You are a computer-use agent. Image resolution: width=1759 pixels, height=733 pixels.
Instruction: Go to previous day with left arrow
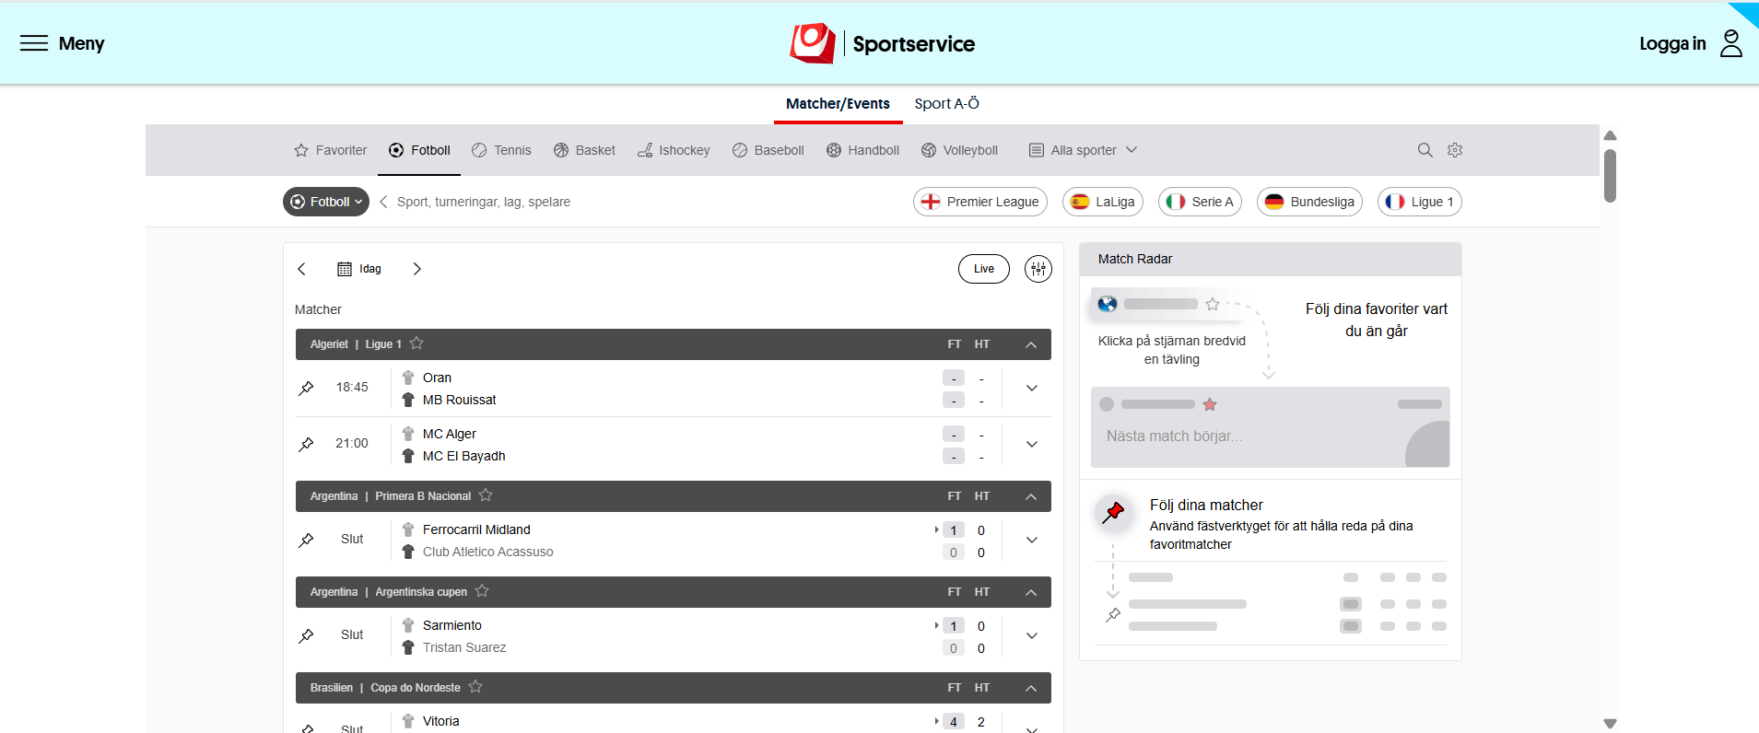[x=301, y=269]
